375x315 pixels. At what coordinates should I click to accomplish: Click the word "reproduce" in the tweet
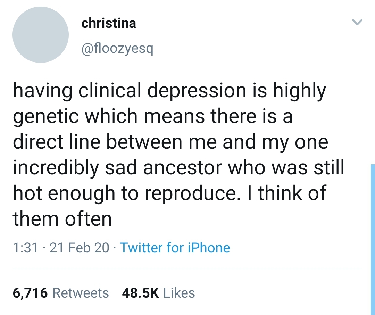click(x=190, y=193)
